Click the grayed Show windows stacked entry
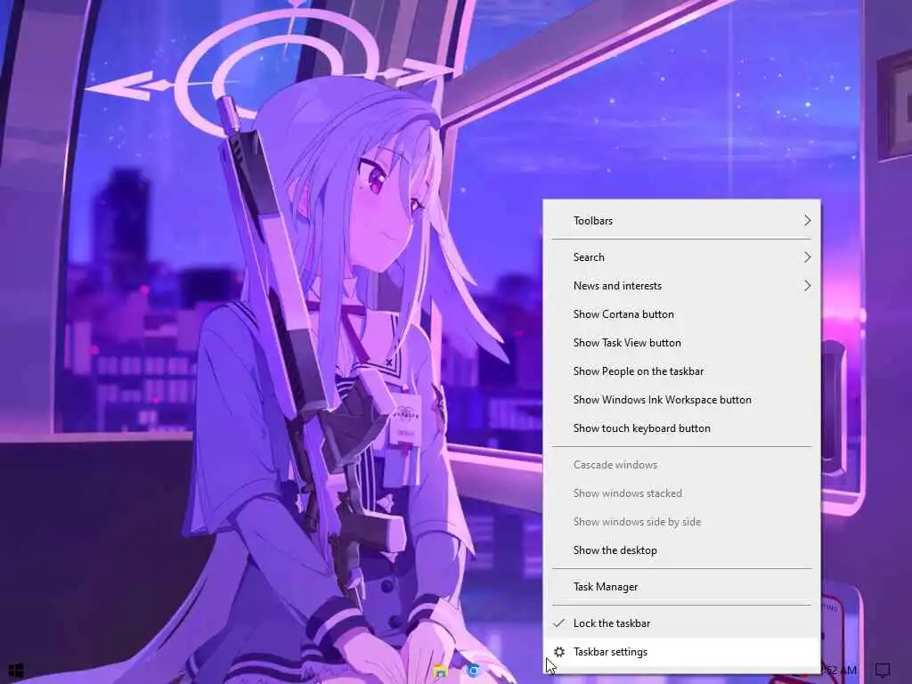 681,493
